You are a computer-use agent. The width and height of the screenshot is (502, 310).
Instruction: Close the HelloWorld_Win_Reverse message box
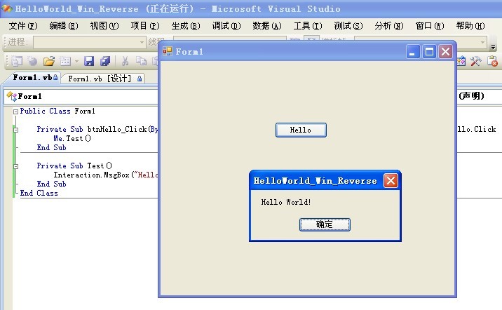391,181
